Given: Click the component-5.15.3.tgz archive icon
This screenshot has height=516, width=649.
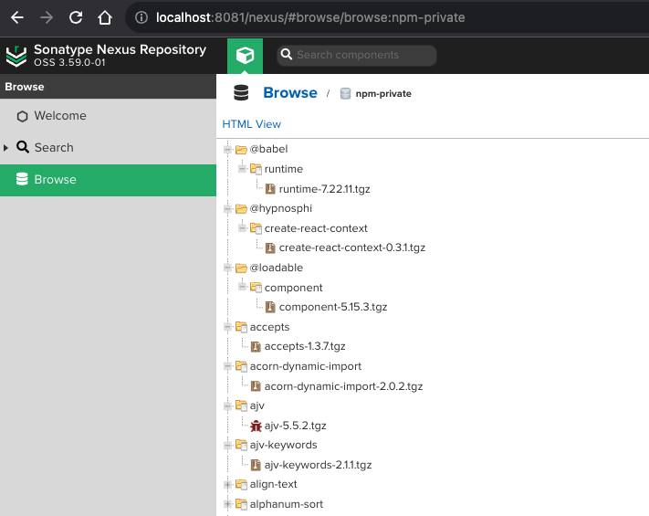Looking at the screenshot, I should 270,307.
